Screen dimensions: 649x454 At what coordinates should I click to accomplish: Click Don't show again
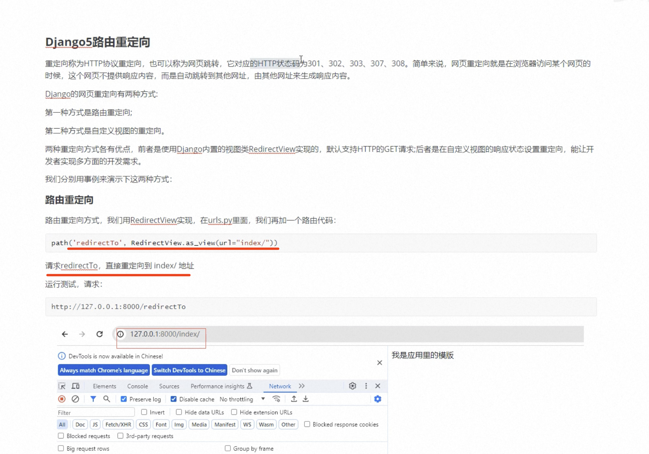255,370
